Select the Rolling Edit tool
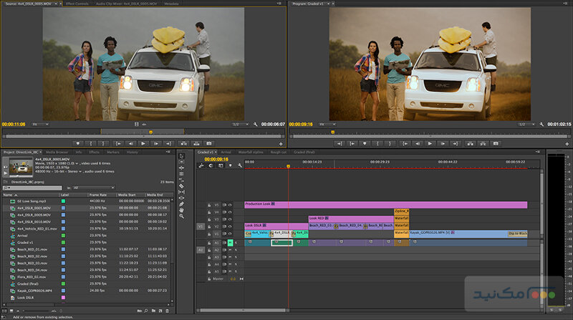 click(182, 174)
